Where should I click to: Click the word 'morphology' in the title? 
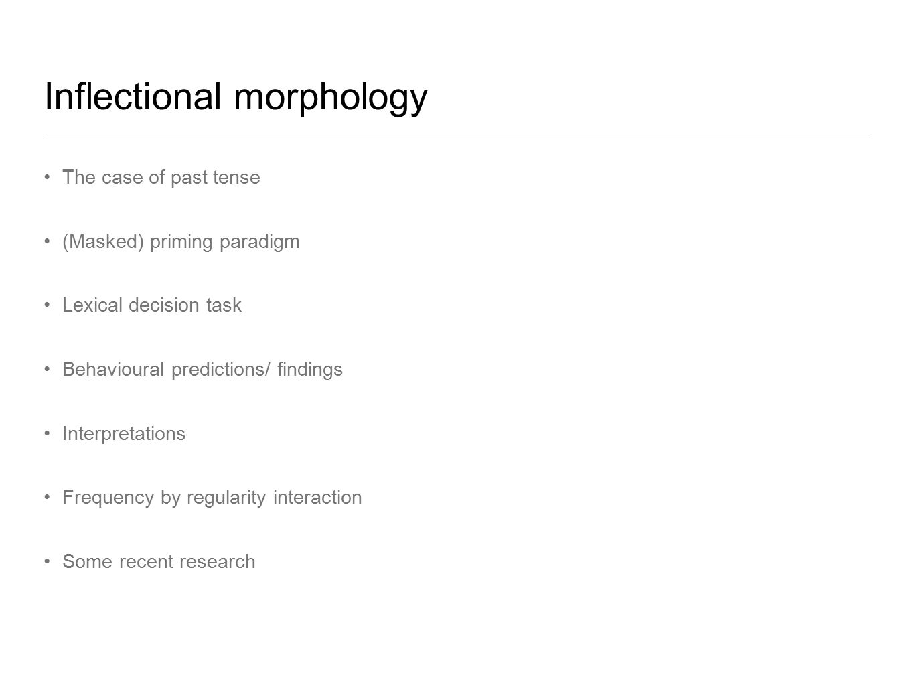pos(330,98)
